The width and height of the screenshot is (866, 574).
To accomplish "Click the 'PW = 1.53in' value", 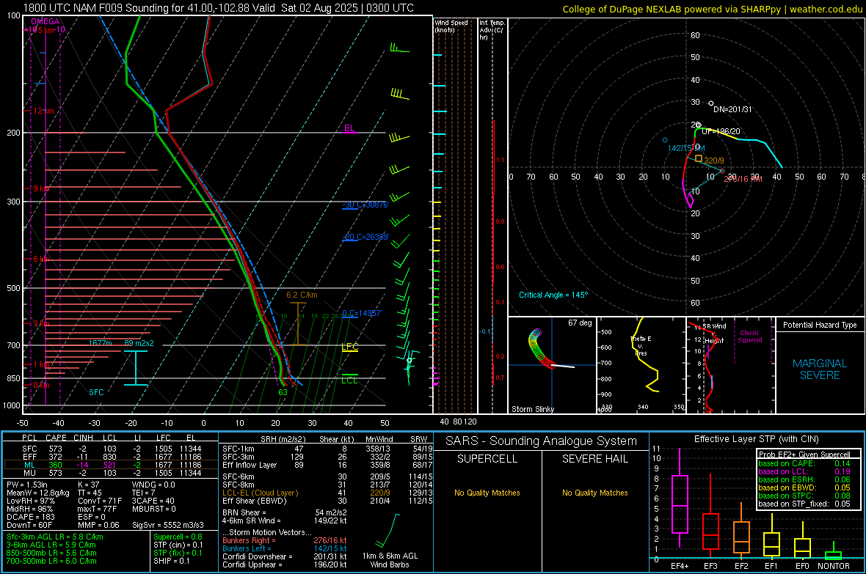I will tap(28, 485).
